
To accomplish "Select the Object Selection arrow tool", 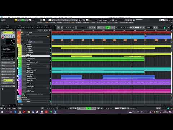I will tap(50, 20).
